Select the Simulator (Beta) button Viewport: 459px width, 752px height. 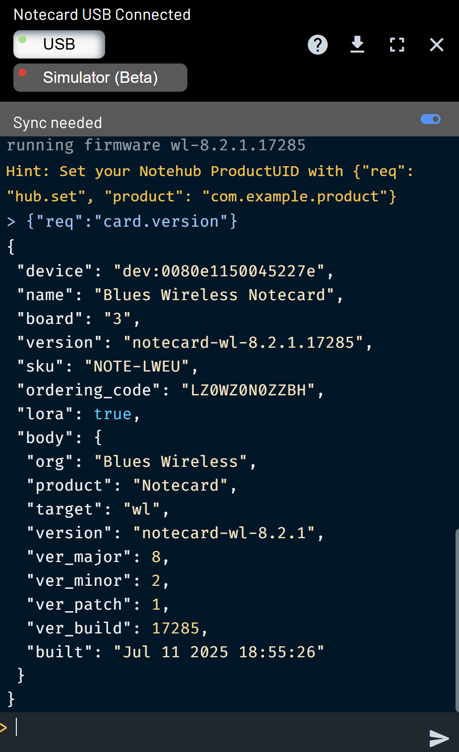pyautogui.click(x=100, y=77)
